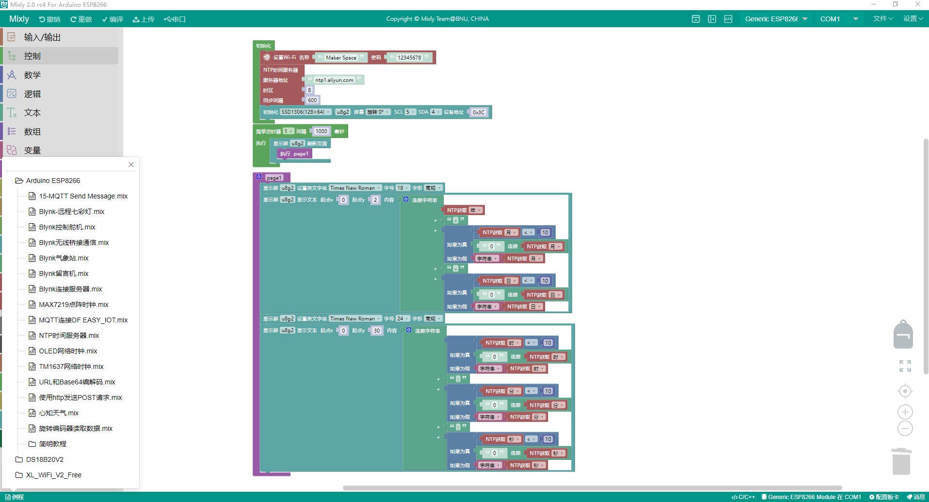Open Blynk连接服务器.mix example
Screen dimensions: 929x502
point(65,289)
